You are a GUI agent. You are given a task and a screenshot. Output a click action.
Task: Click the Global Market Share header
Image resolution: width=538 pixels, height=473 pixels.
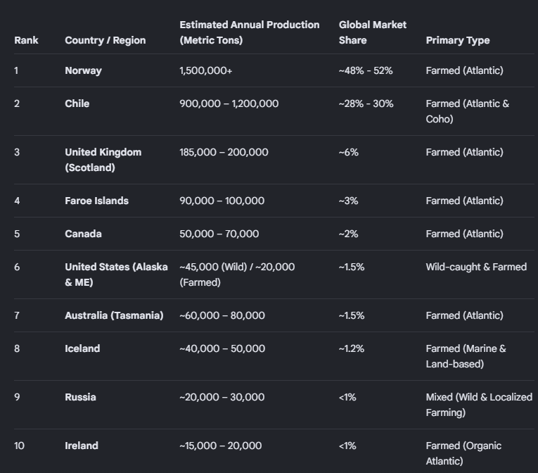(x=373, y=32)
